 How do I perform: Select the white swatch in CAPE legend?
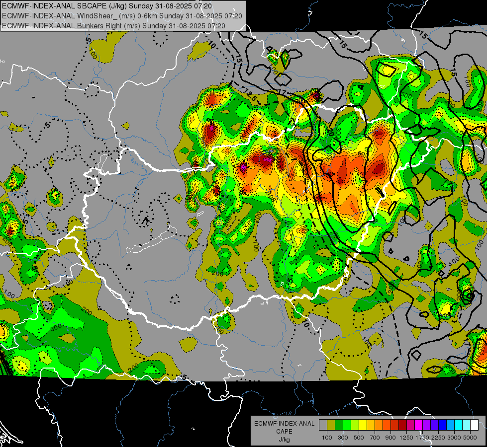point(474,425)
